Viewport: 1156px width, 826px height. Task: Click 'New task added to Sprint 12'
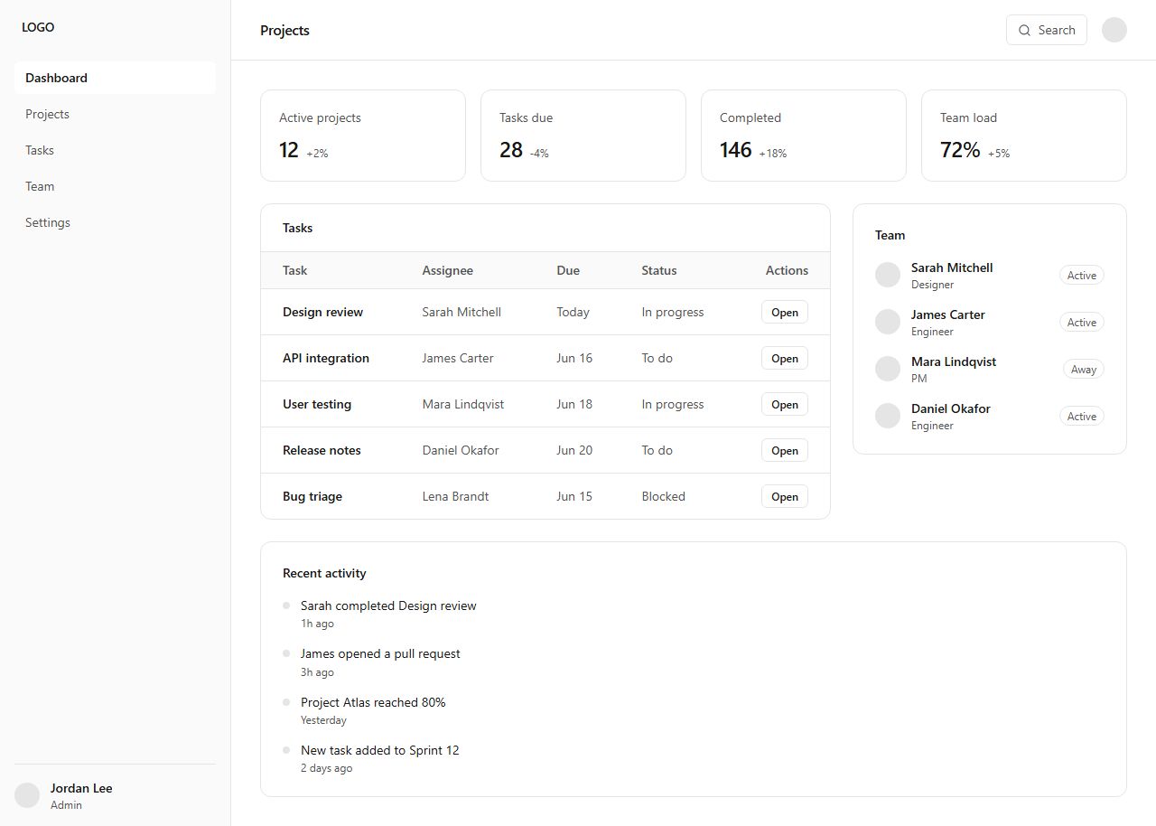tap(379, 750)
